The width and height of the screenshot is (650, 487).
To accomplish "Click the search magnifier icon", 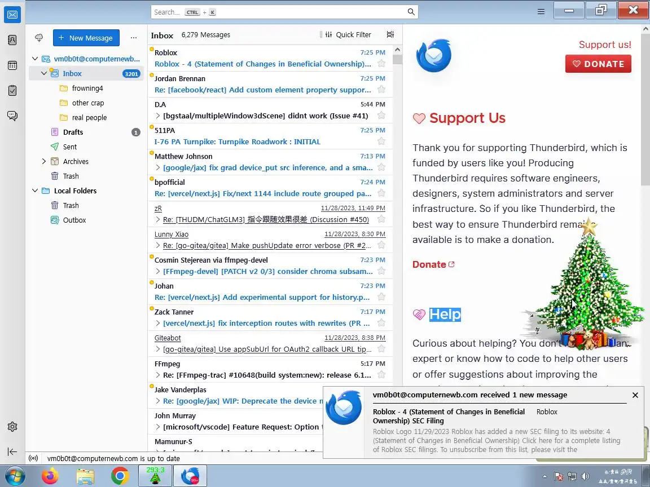I will coord(411,12).
